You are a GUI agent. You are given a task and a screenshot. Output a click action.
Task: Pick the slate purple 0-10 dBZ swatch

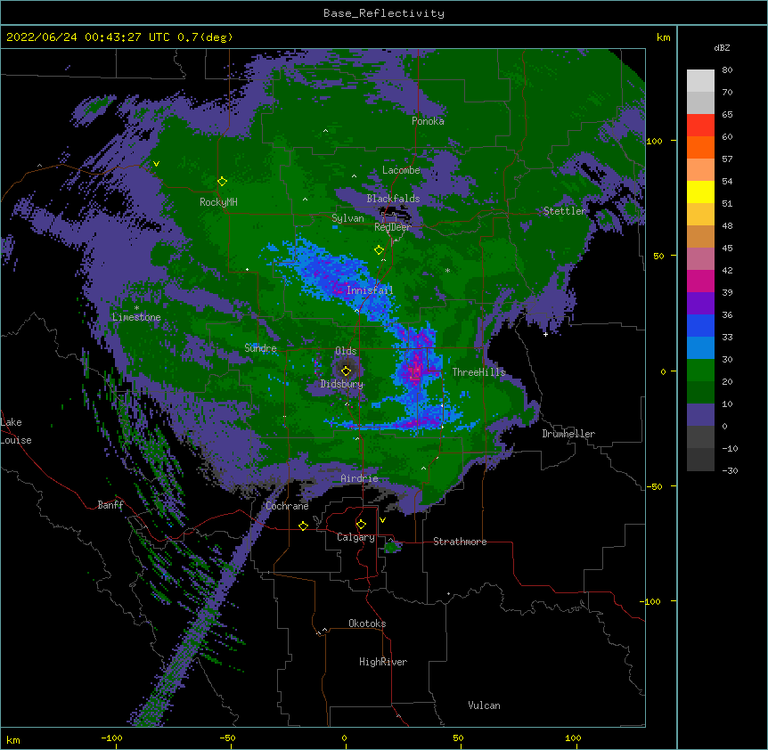click(x=700, y=415)
